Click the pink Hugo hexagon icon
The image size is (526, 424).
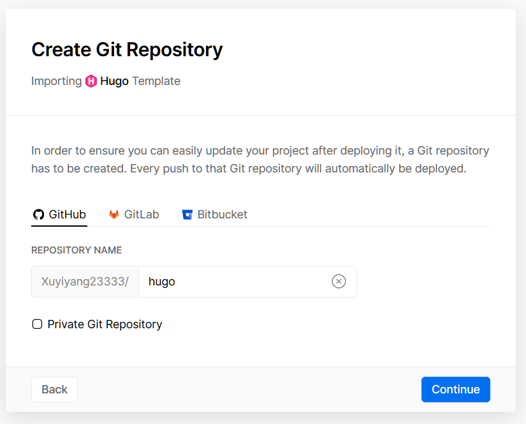[91, 81]
